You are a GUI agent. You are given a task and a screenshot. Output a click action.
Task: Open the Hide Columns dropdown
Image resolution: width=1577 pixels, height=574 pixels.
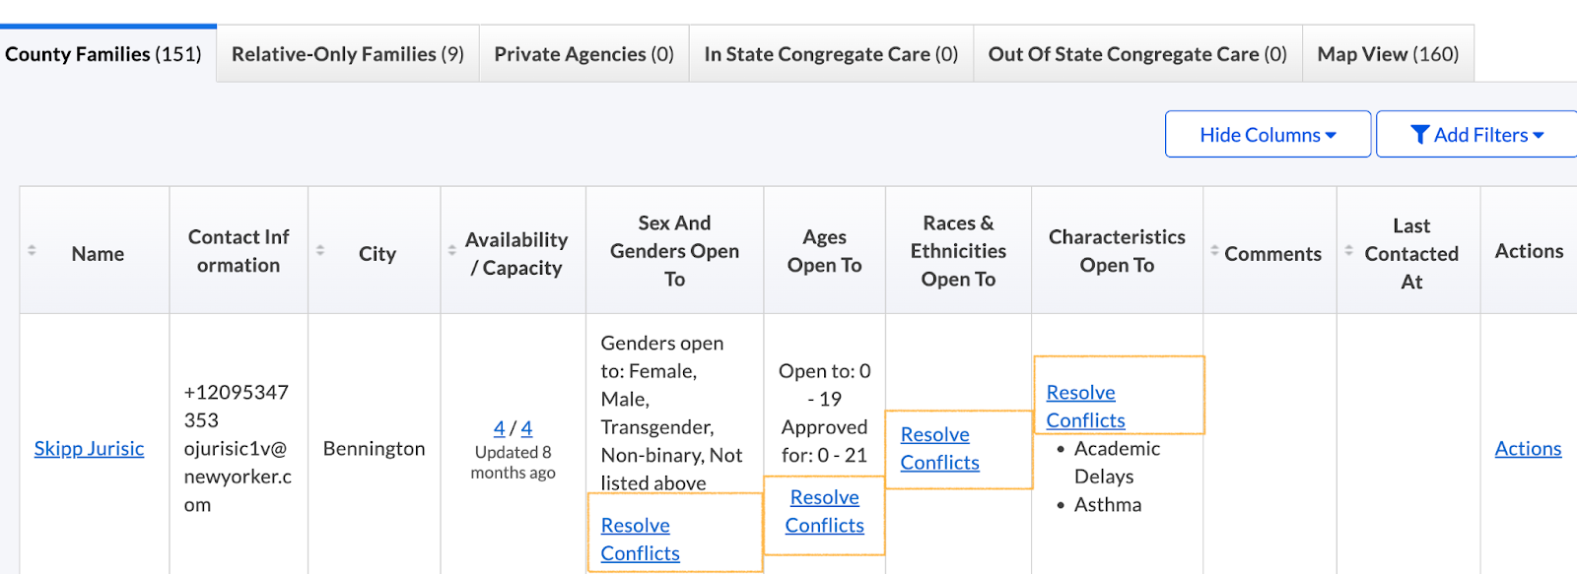click(x=1268, y=135)
